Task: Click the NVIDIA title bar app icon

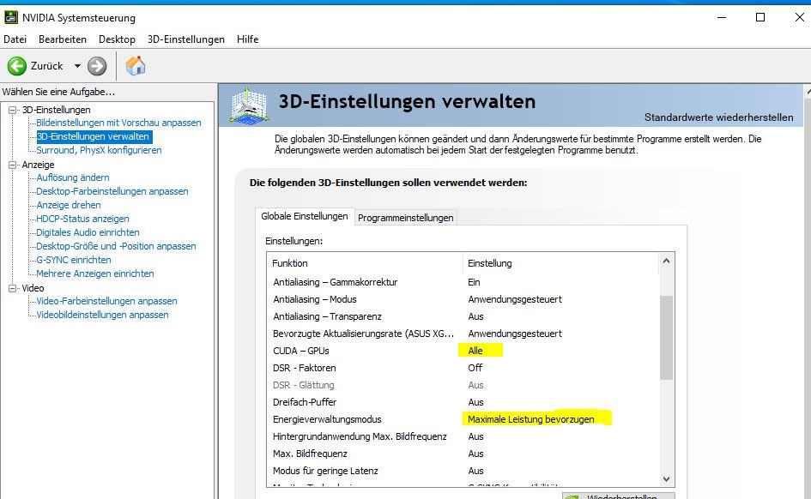Action: (x=11, y=17)
